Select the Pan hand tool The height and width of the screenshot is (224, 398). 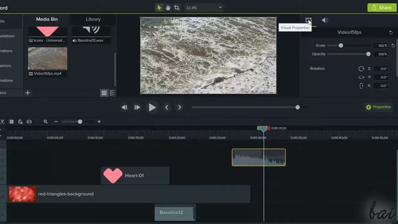[168, 7]
